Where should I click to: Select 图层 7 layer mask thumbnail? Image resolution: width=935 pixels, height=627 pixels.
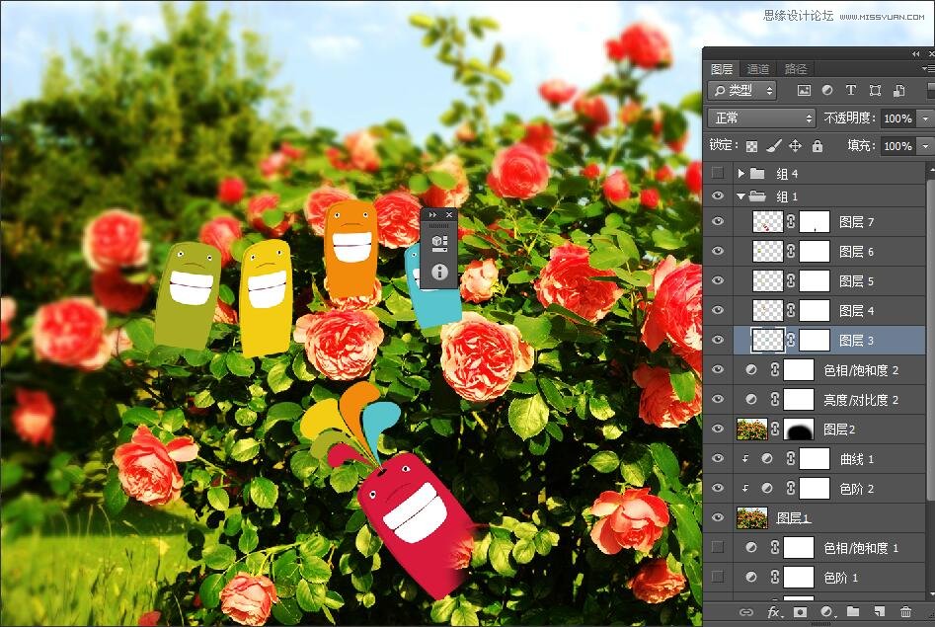pyautogui.click(x=815, y=222)
